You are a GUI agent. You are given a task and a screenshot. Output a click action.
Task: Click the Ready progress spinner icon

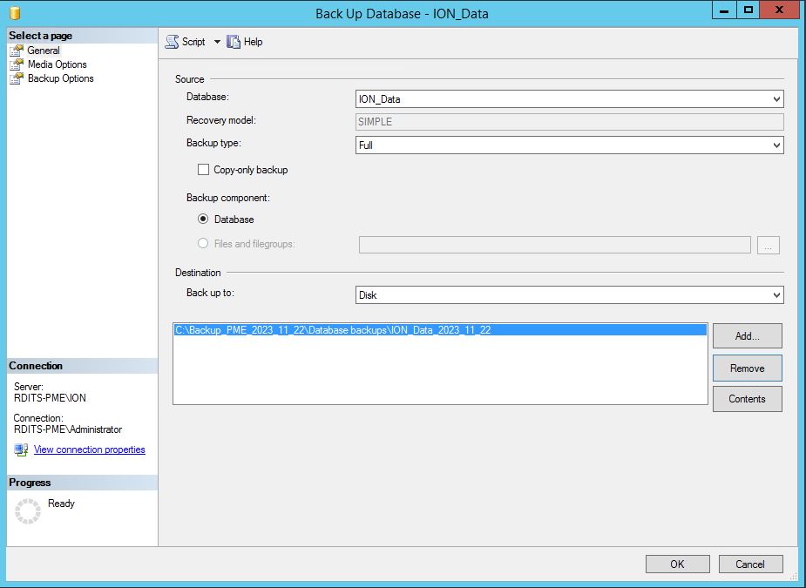pyautogui.click(x=28, y=511)
